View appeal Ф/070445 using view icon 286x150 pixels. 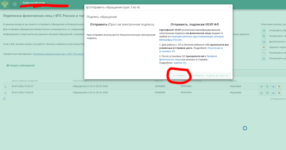[x=267, y=86]
